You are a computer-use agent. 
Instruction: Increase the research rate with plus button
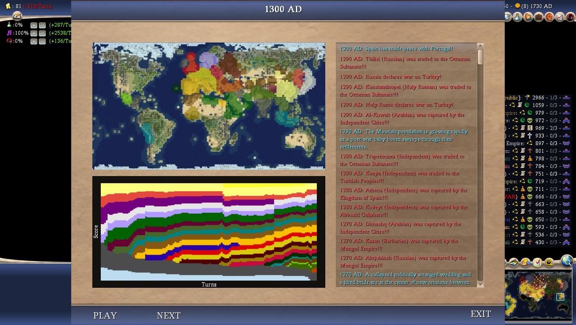[x=33, y=25]
